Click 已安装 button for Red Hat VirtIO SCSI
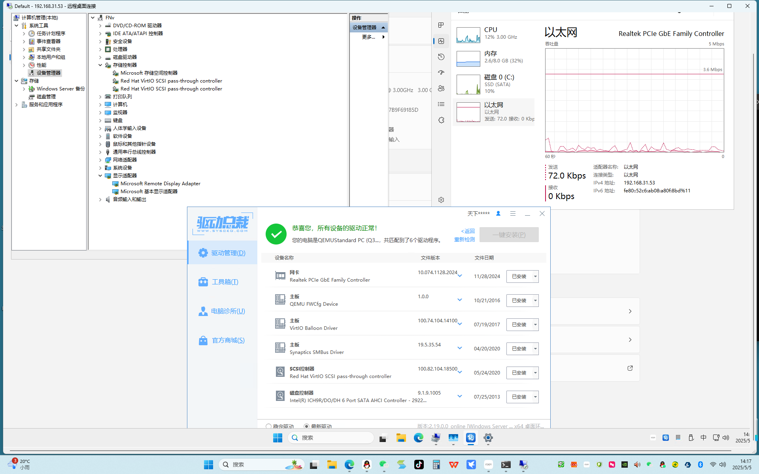The width and height of the screenshot is (759, 474). point(519,373)
